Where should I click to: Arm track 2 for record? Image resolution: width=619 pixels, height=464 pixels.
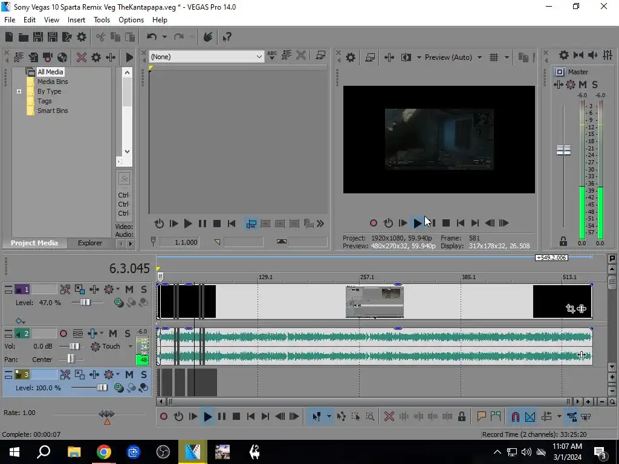click(x=63, y=333)
